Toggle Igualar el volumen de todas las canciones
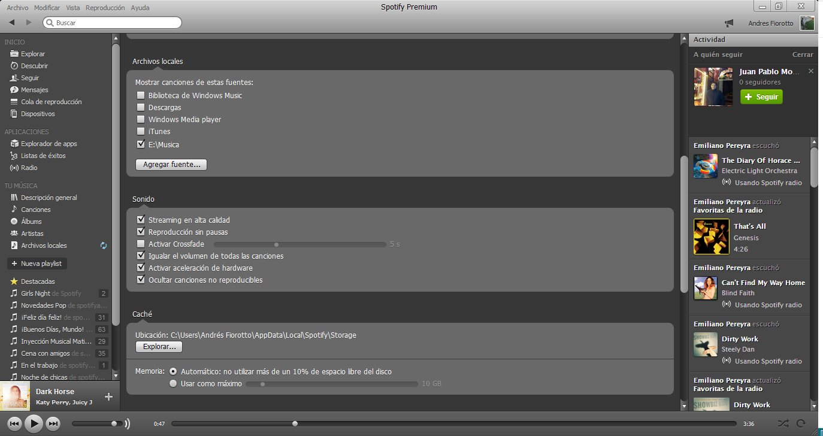823x436 pixels. (141, 256)
